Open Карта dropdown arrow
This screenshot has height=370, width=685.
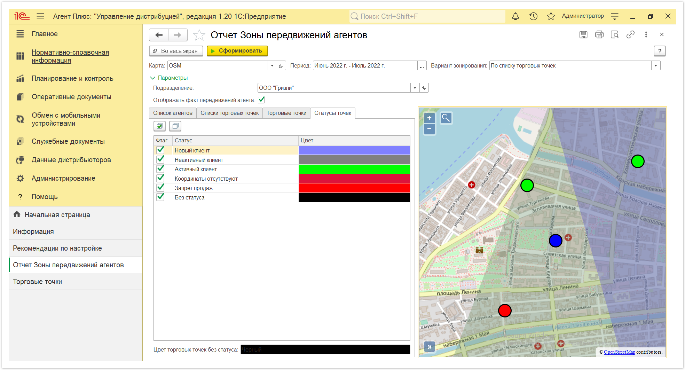coord(272,65)
